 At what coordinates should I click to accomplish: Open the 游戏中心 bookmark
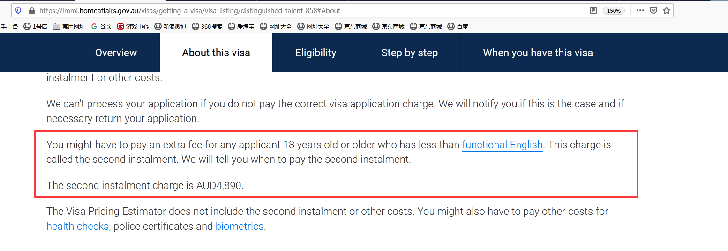click(x=133, y=26)
